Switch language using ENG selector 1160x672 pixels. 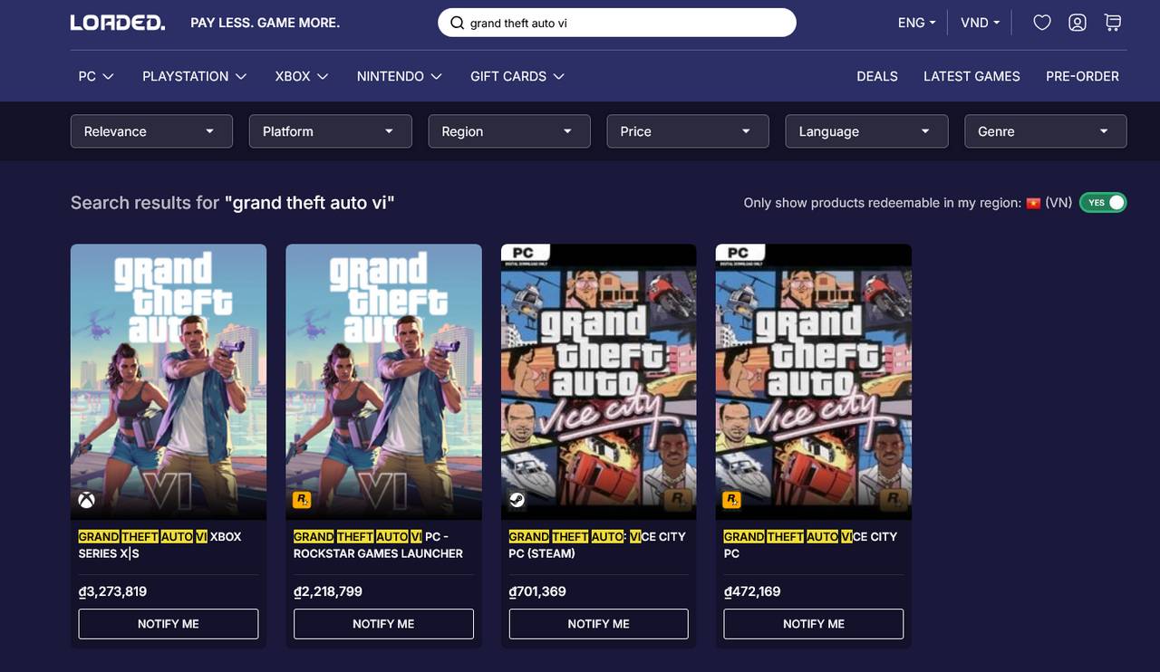(x=917, y=23)
